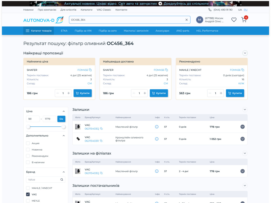Copy article 06J115403Q in Залишки на філіалах
Viewport: 271px width, 203px height.
pyautogui.click(x=101, y=173)
